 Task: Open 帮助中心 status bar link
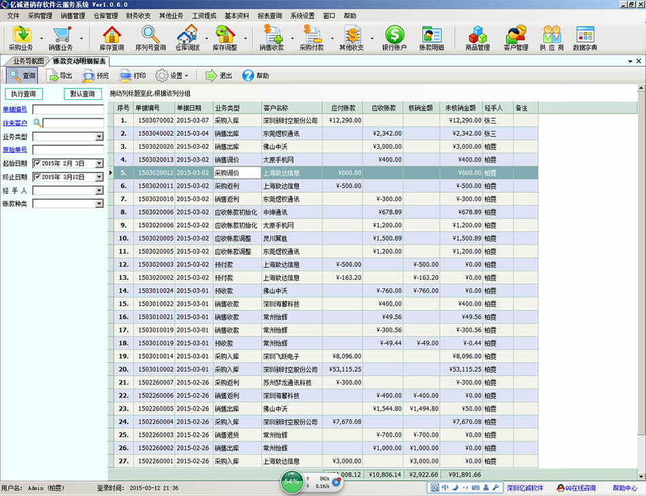624,488
